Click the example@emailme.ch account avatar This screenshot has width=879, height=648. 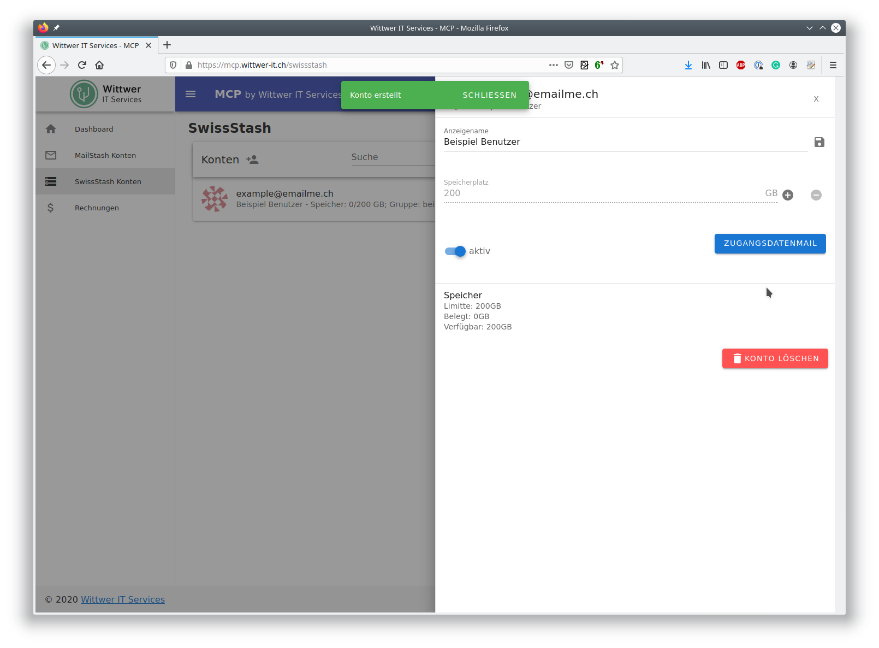[215, 199]
